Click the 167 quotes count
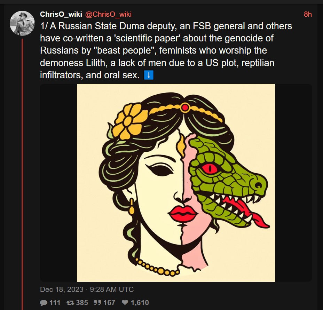 pyautogui.click(x=109, y=303)
